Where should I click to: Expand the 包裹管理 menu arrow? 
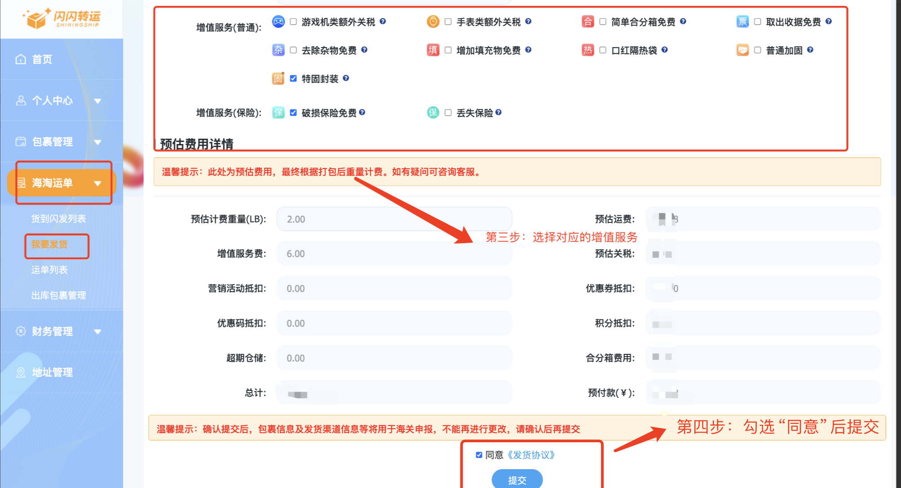pos(97,142)
